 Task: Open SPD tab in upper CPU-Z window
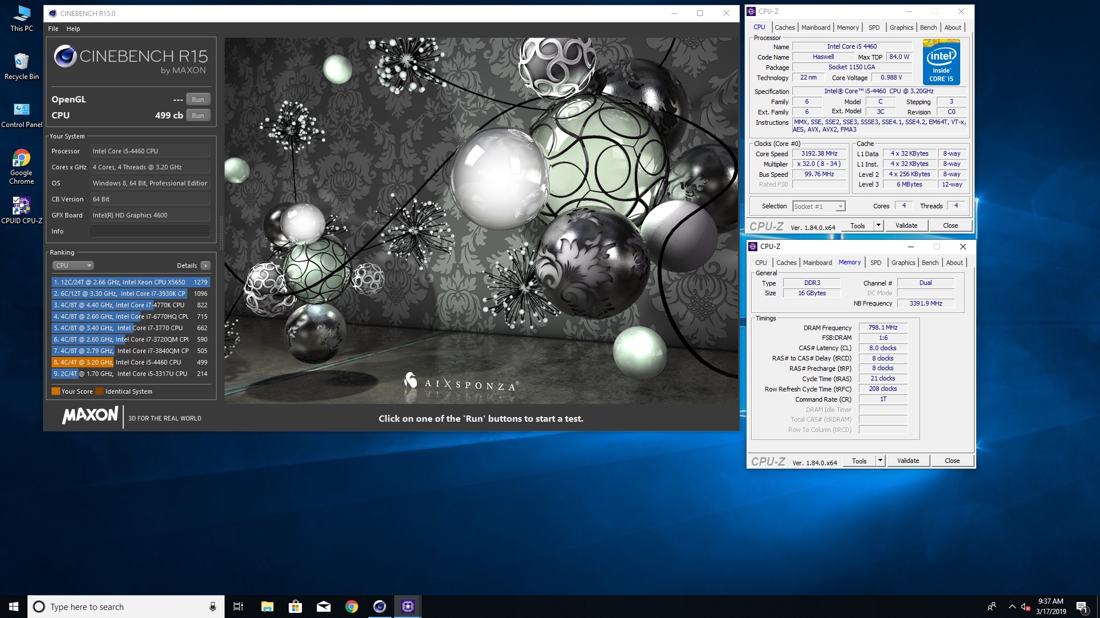pos(874,27)
